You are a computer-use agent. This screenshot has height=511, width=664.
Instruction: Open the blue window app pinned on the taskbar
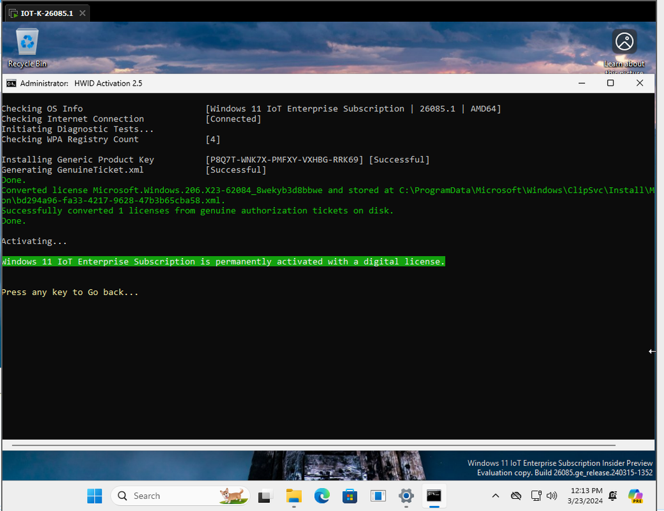click(x=377, y=496)
